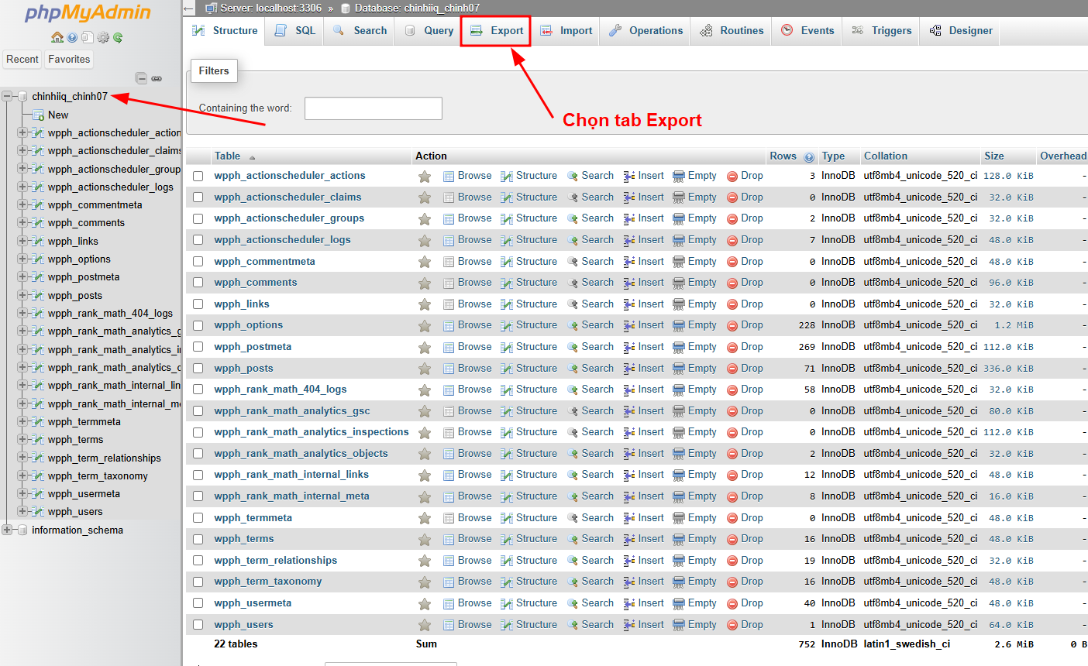Click database cylinder icon next to chinhiiq_chinh07
The width and height of the screenshot is (1088, 666).
pyautogui.click(x=22, y=97)
